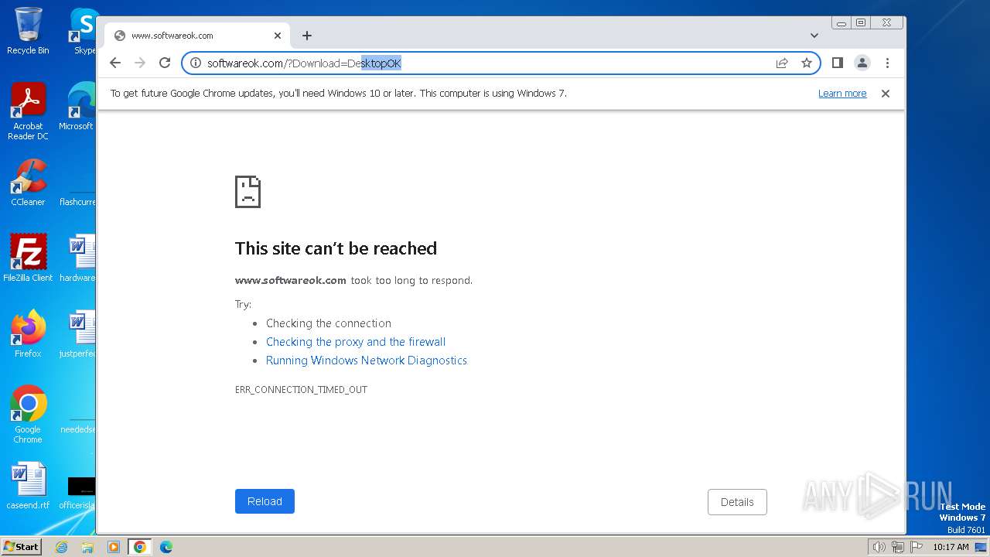Open Chrome side panel icon

(837, 63)
